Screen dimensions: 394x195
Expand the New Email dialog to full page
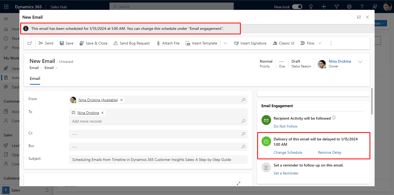coord(359,17)
